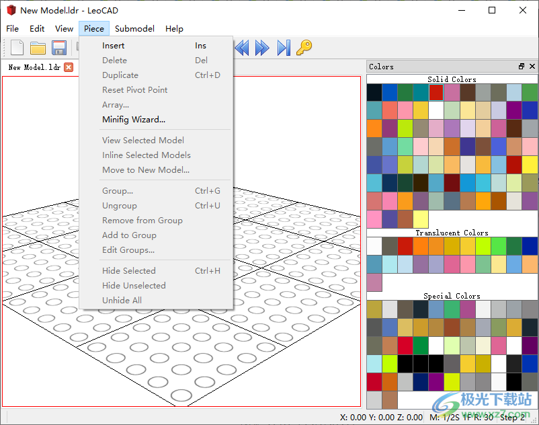Choose Insert from the Piece menu
Screen dimensions: 539x425
click(x=113, y=46)
